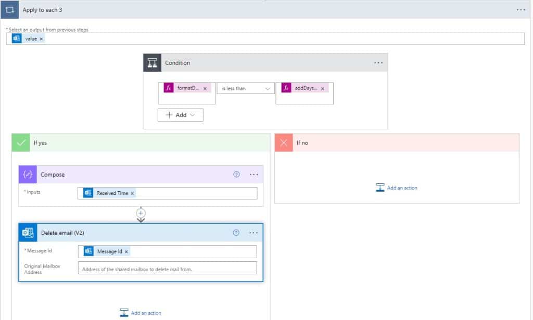This screenshot has height=320, width=533.
Task: Add an action in the If no branch
Action: point(397,188)
